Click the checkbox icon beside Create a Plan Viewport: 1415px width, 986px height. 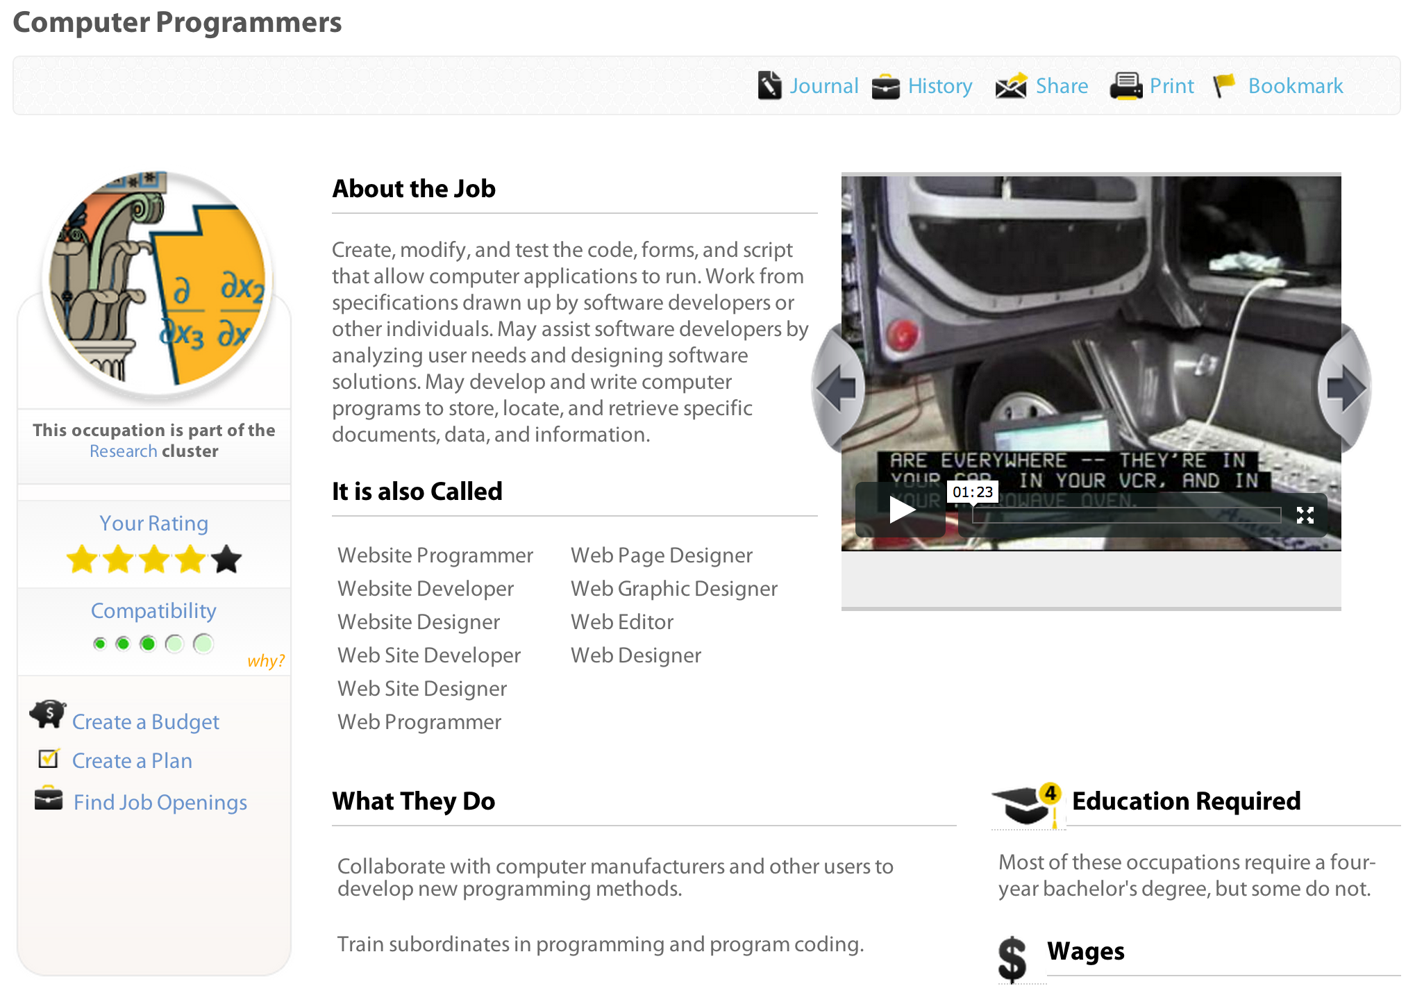[x=49, y=758]
